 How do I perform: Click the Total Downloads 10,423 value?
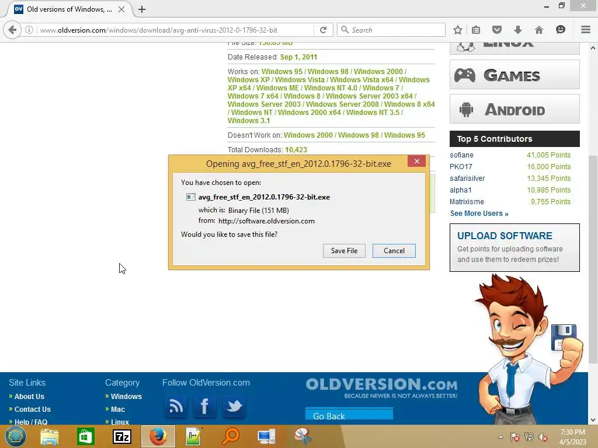[296, 150]
